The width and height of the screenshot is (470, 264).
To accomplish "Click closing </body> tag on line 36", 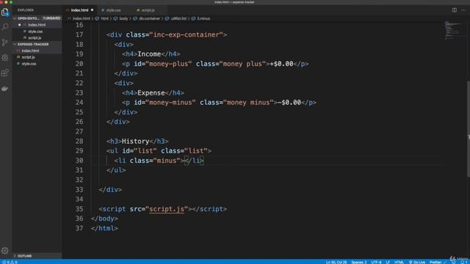I will pyautogui.click(x=104, y=219).
